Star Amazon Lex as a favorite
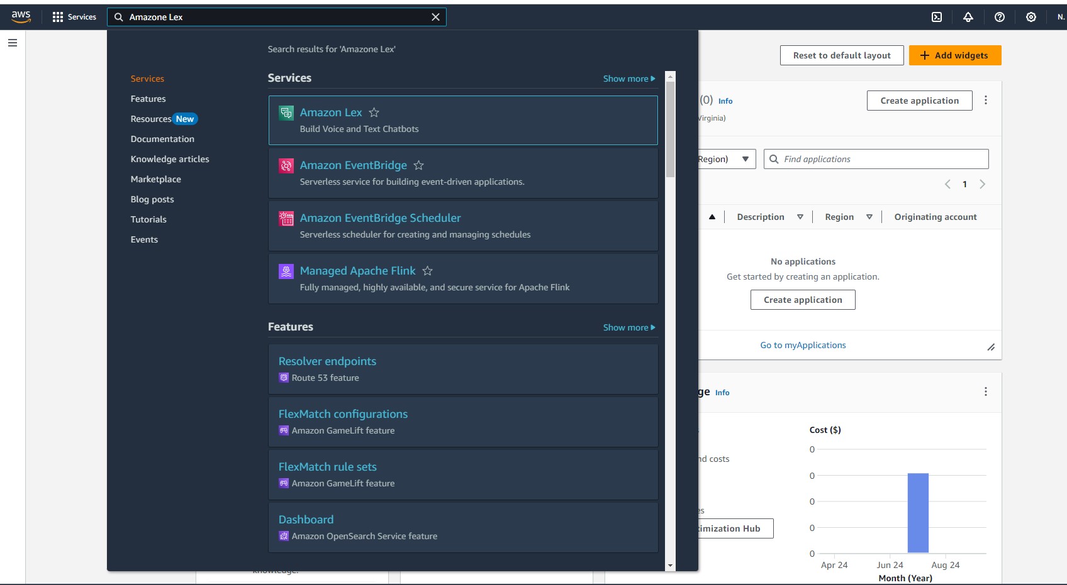The height and width of the screenshot is (585, 1067). 374,112
